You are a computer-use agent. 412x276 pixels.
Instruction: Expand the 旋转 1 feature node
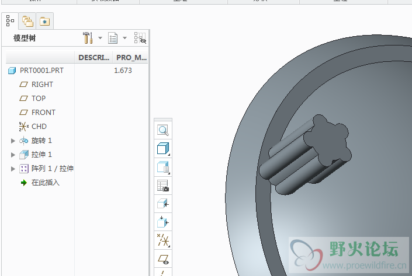point(13,141)
